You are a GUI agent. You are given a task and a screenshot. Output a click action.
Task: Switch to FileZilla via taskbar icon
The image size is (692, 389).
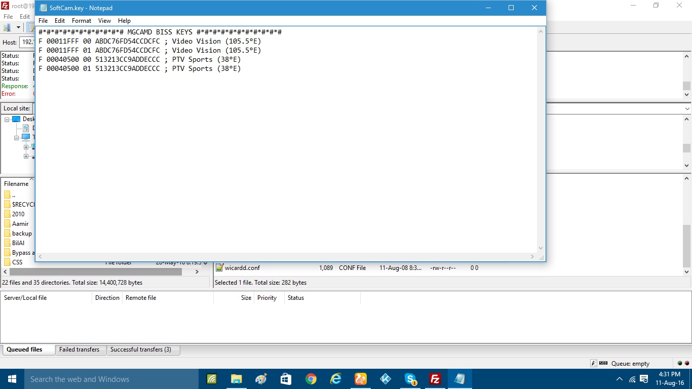tap(435, 379)
